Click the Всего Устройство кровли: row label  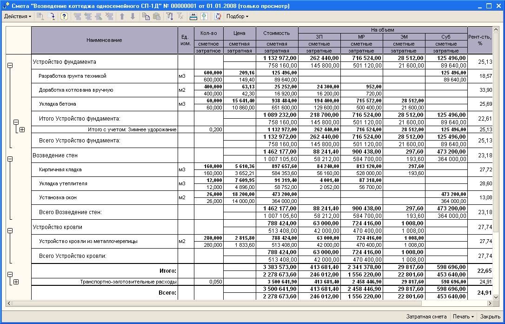[x=73, y=256]
